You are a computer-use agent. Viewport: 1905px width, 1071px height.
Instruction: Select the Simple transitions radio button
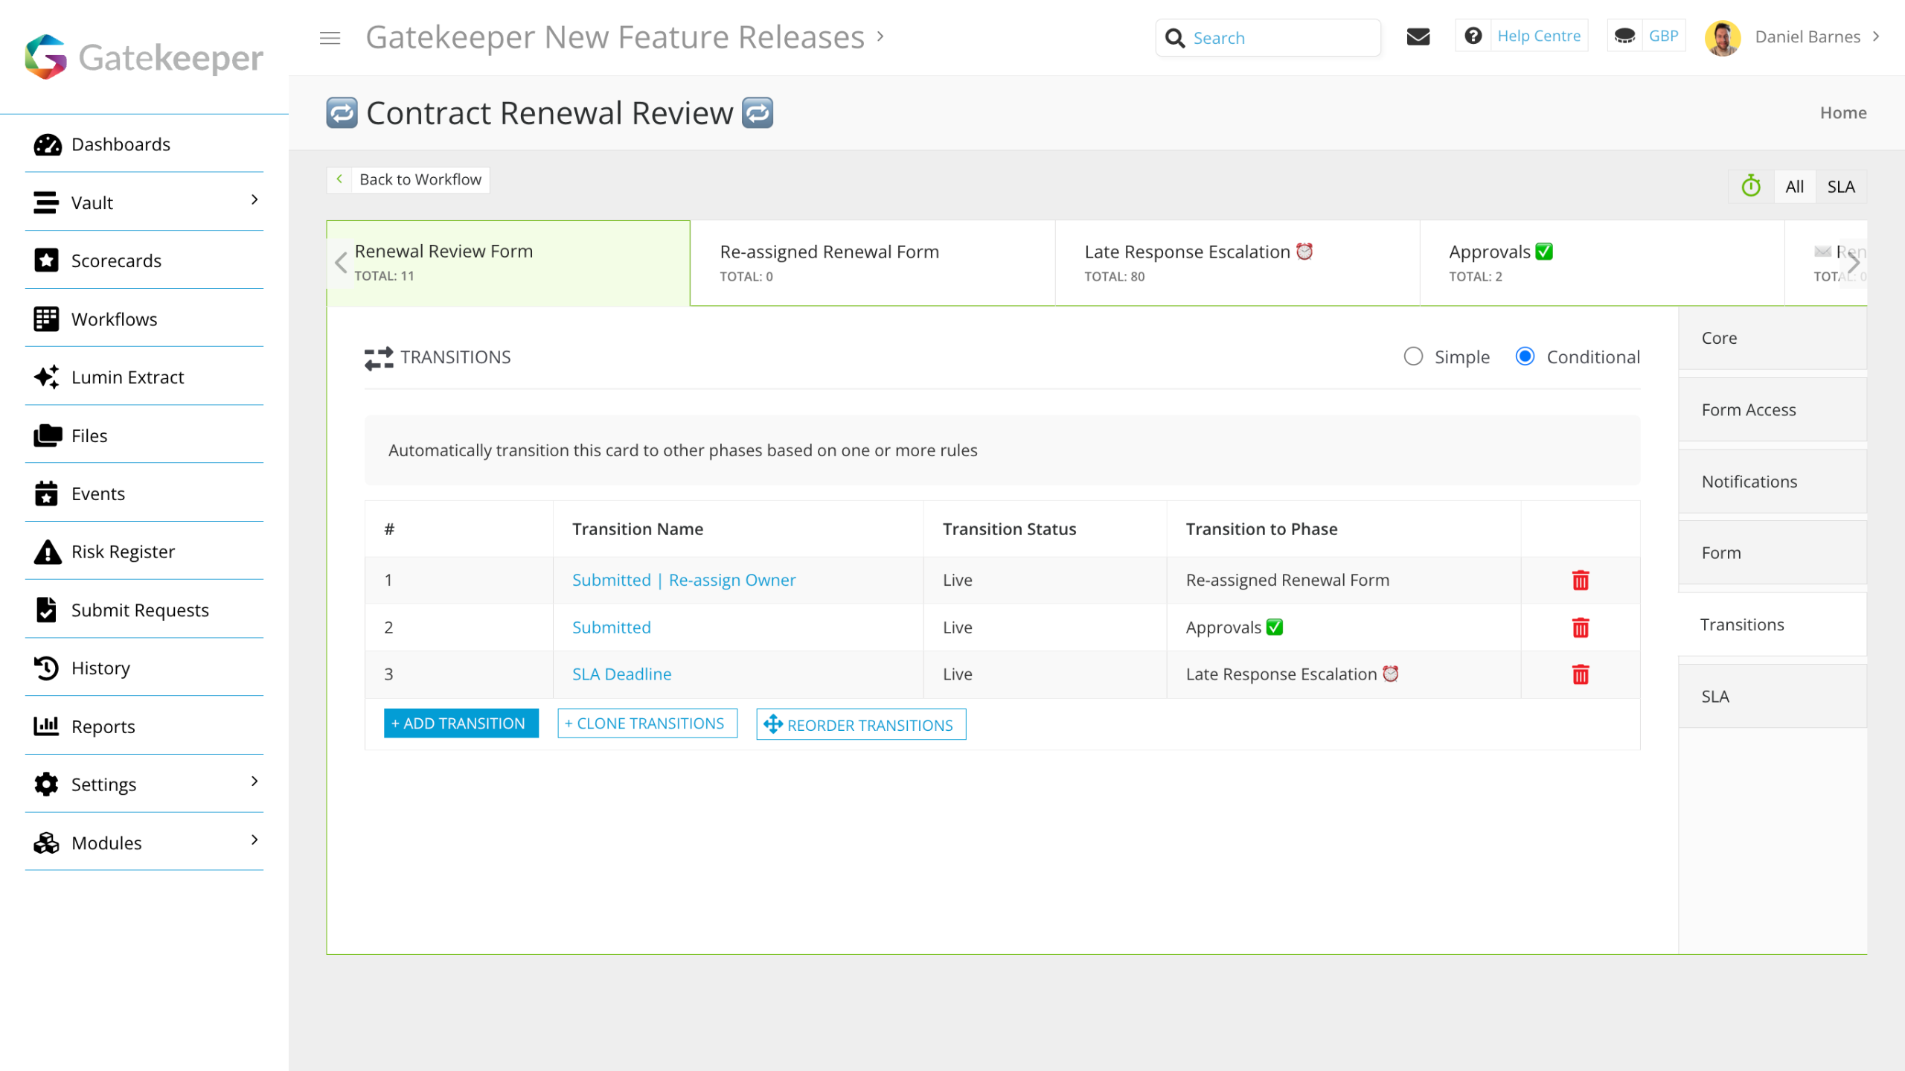tap(1412, 357)
